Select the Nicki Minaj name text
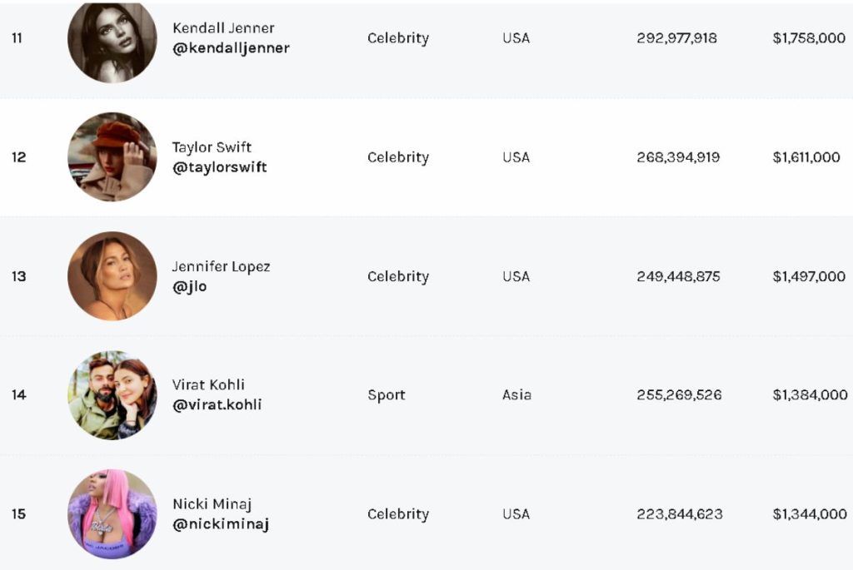Screen dimensions: 853x570 [x=212, y=504]
